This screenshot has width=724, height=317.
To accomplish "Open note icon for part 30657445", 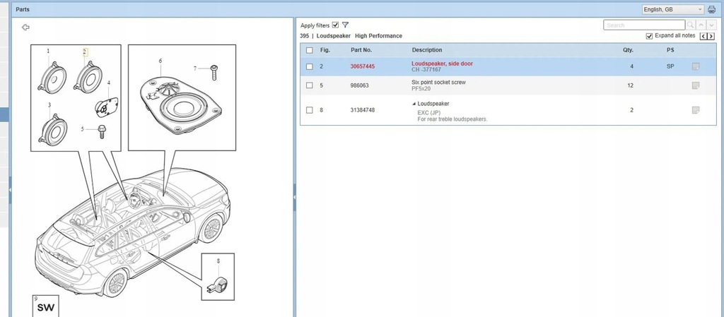I will coord(696,67).
